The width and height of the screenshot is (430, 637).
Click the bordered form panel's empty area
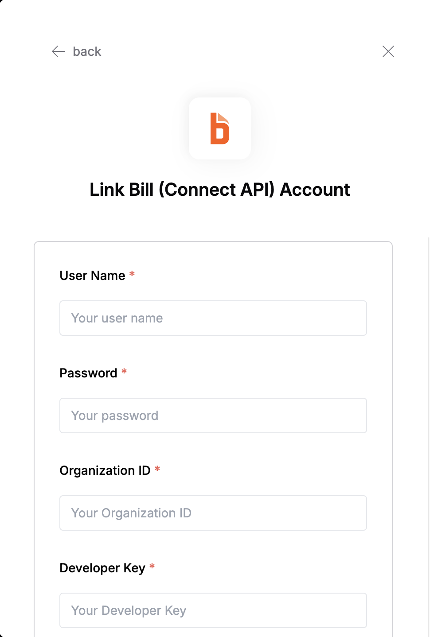click(213, 256)
